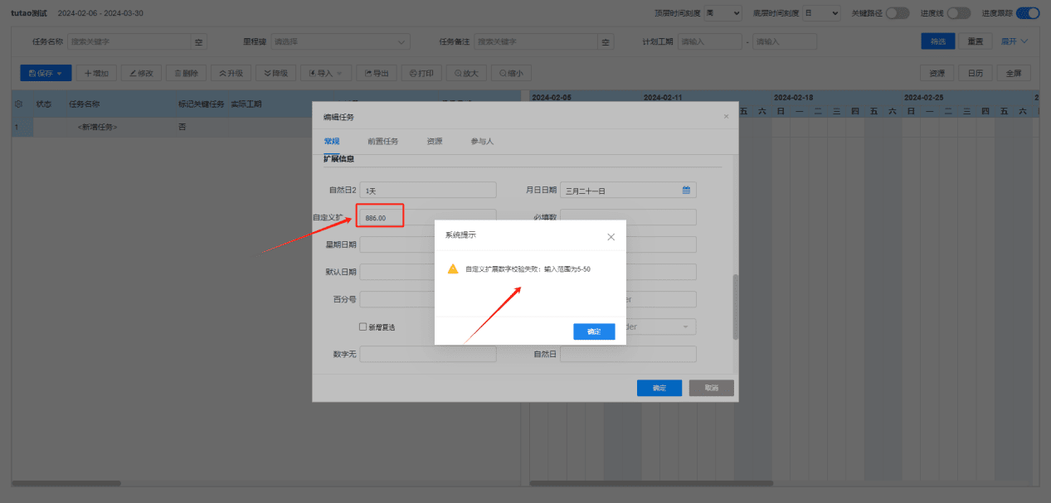Open the 里程碑 dropdown
Screen dimensions: 1051x503
coord(340,41)
